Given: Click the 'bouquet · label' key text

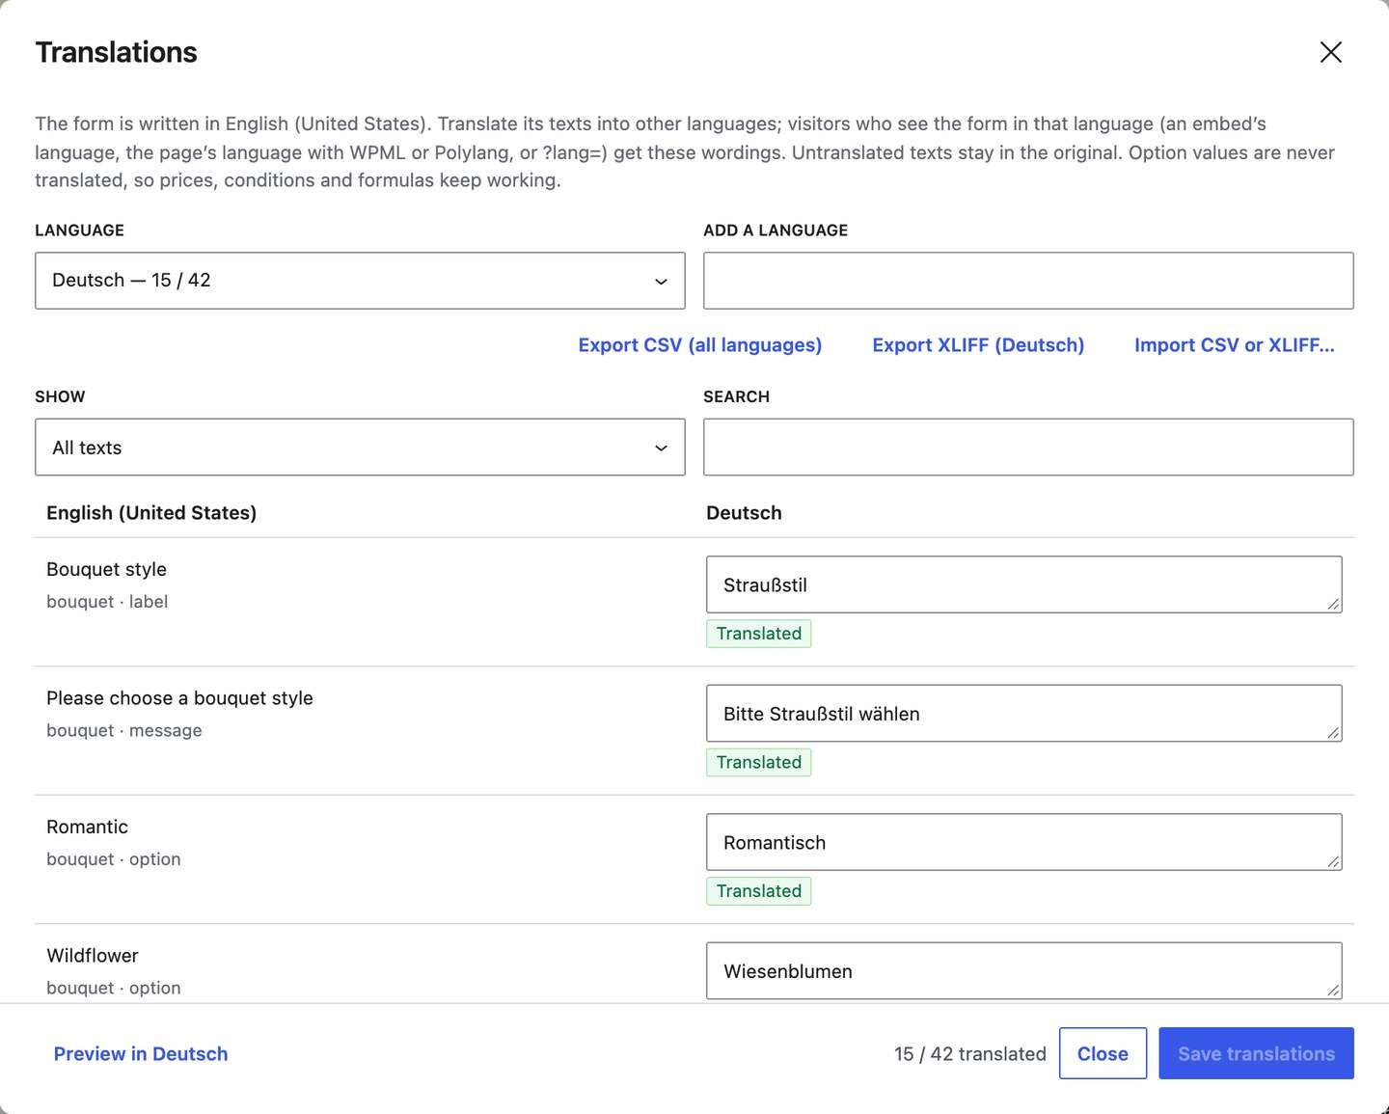Looking at the screenshot, I should pos(107,602).
